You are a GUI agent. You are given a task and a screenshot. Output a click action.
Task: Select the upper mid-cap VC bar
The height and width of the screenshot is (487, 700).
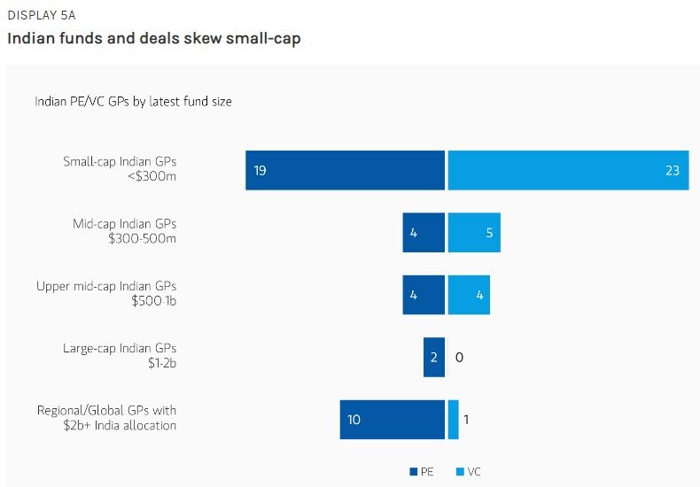click(x=469, y=295)
